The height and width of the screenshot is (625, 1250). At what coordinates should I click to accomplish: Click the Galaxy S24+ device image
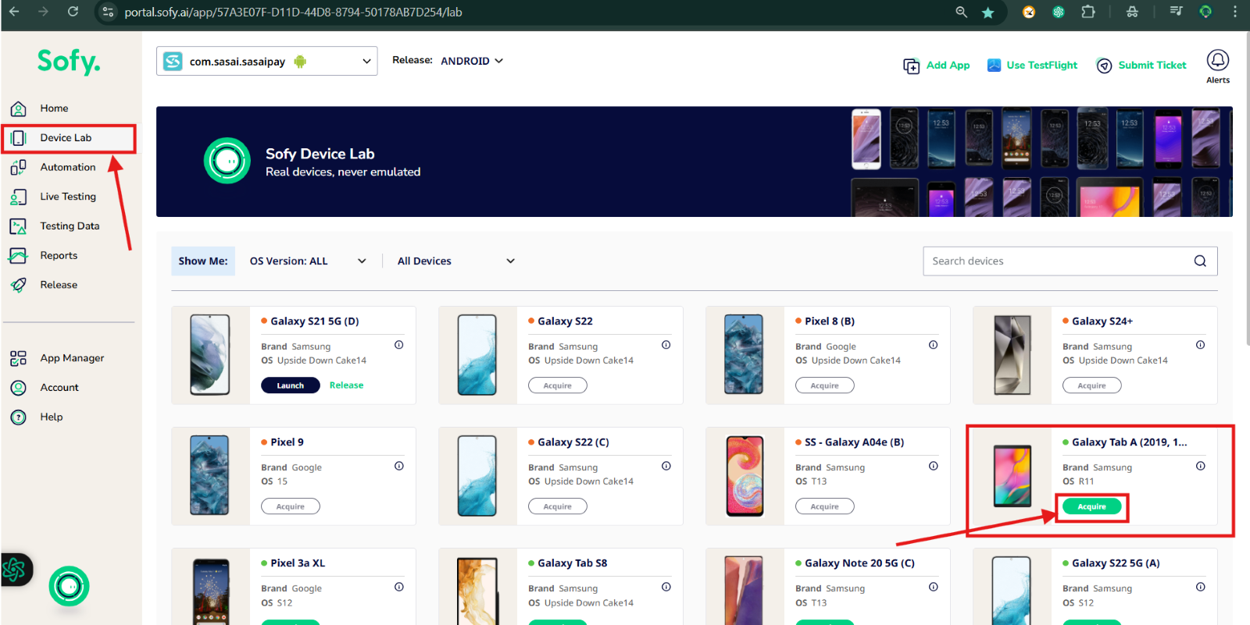click(x=1012, y=355)
